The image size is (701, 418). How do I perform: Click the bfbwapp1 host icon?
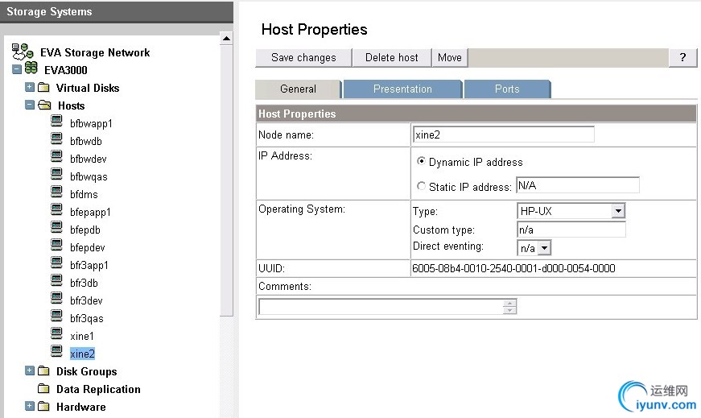click(x=57, y=121)
